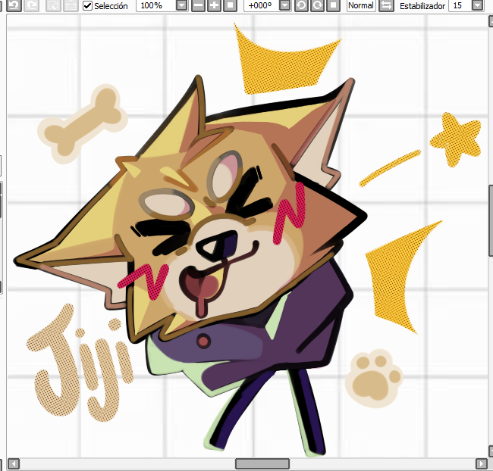Flip canvas horizontally with arrows icon
Image resolution: width=493 pixels, height=471 pixels.
coord(386,5)
